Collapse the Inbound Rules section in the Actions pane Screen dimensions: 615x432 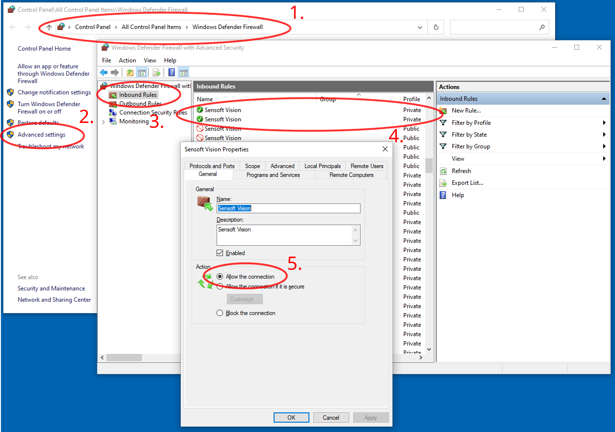tap(604, 99)
